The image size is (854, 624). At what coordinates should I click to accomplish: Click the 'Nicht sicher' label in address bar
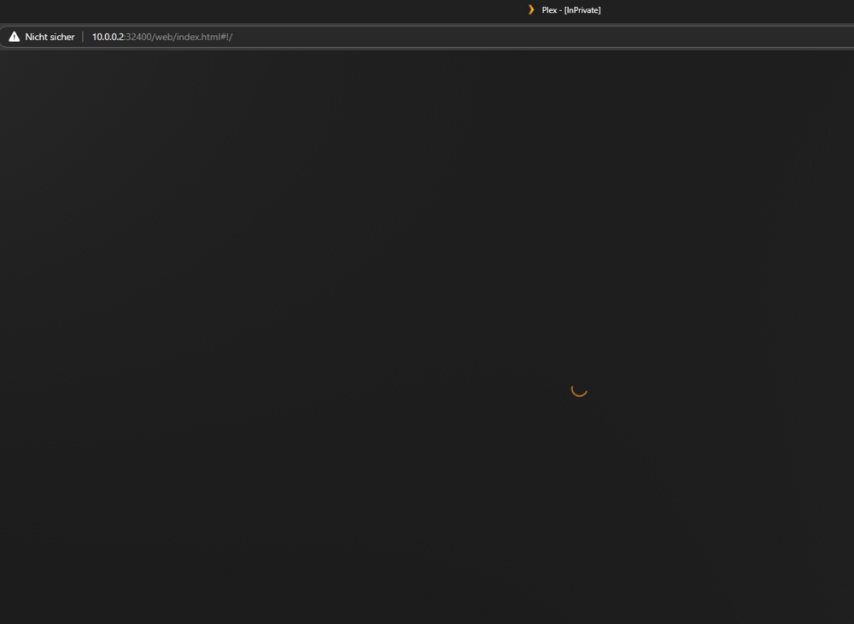(x=50, y=37)
